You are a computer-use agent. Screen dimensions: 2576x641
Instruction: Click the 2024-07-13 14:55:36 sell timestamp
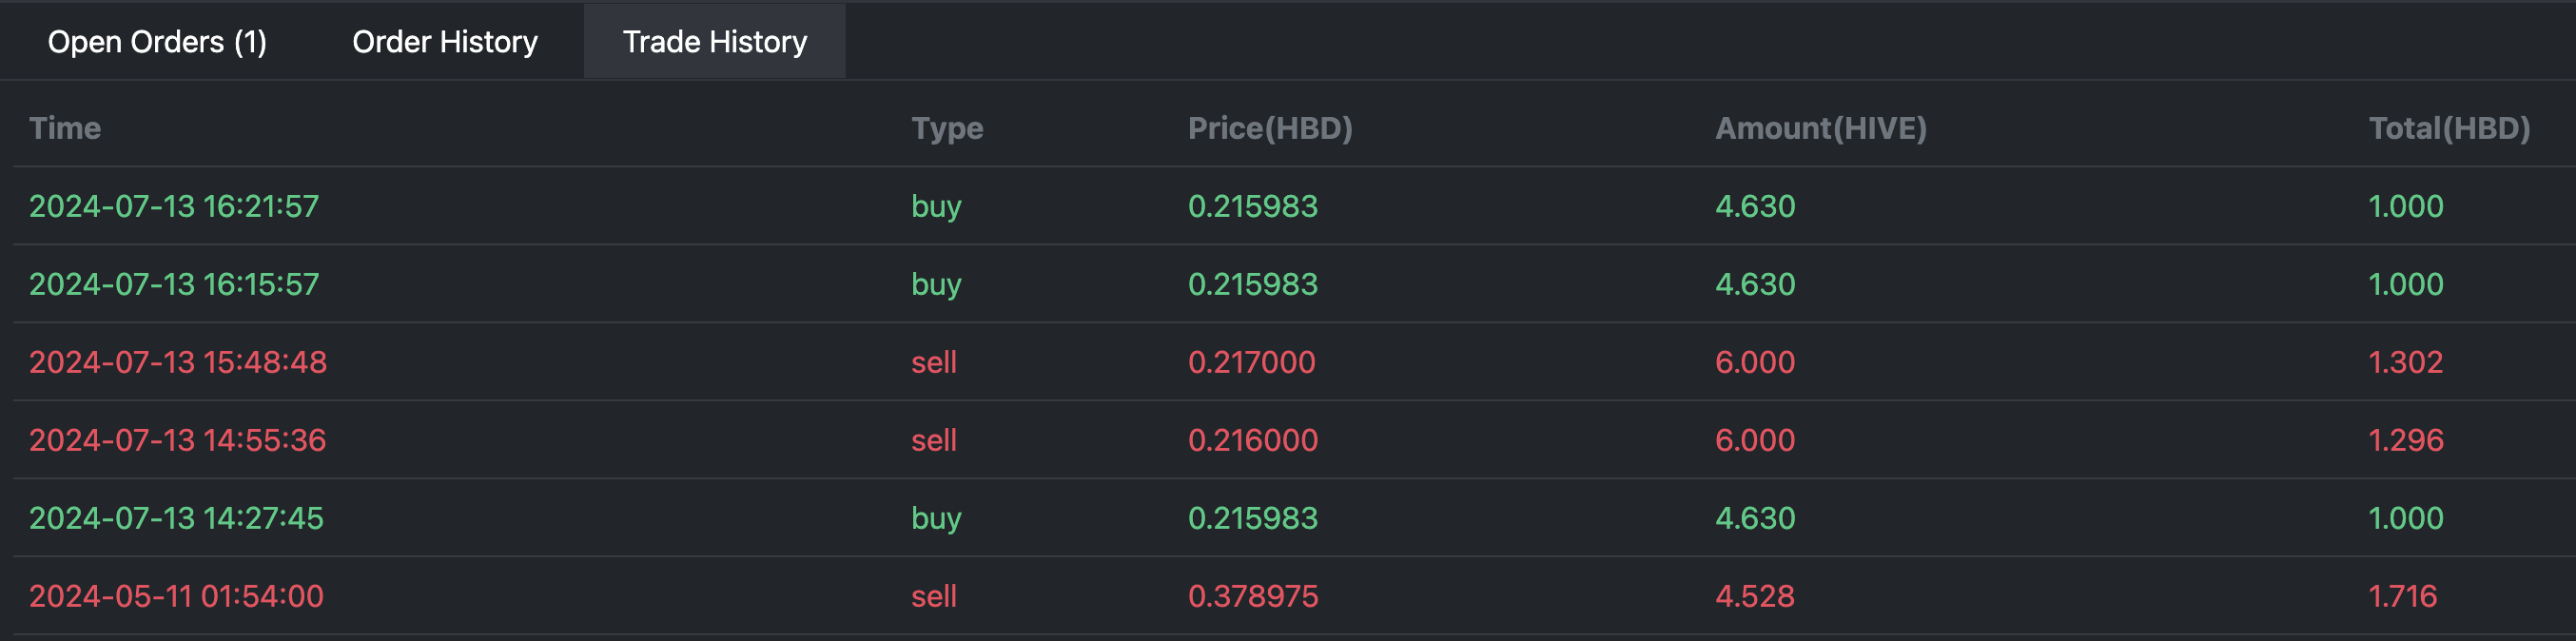pos(178,440)
